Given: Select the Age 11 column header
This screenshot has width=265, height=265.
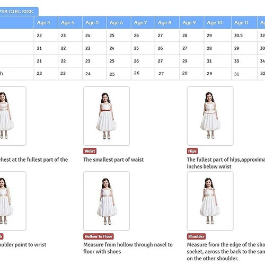Looking at the screenshot, I should pyautogui.click(x=244, y=23).
